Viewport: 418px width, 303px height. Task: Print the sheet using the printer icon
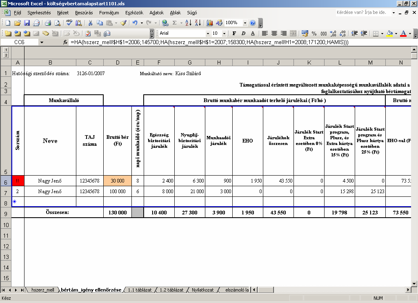click(48, 23)
